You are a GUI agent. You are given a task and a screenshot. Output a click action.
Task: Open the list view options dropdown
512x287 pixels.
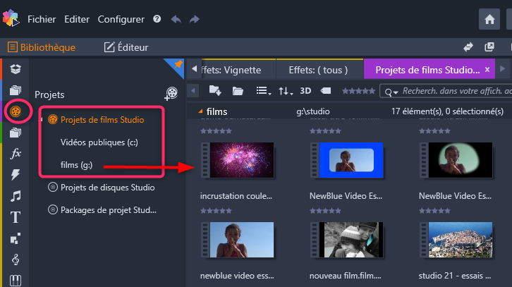point(264,91)
